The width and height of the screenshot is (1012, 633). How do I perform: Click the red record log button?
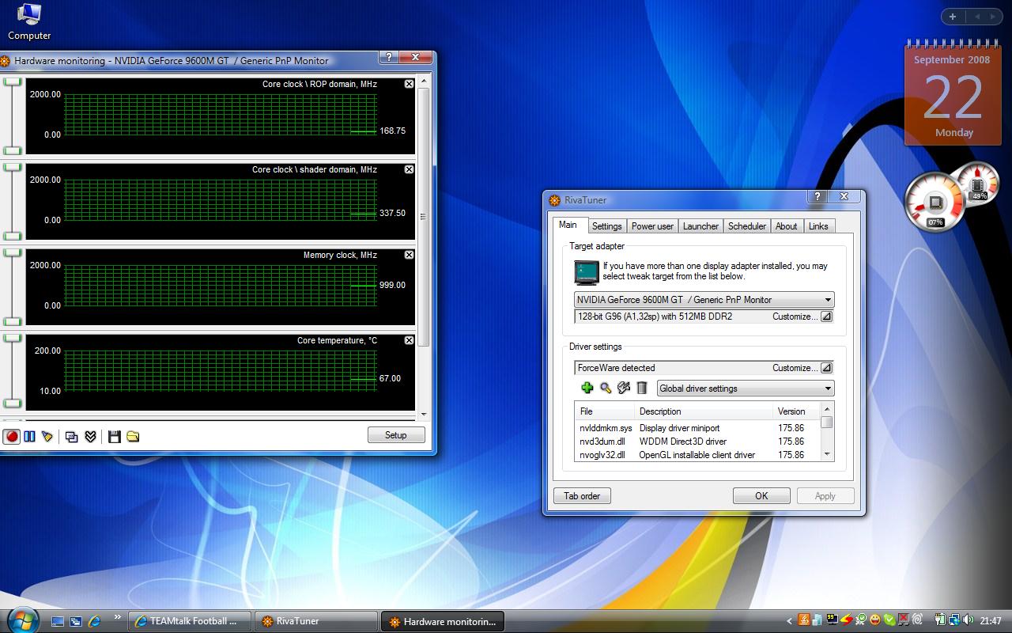(12, 436)
